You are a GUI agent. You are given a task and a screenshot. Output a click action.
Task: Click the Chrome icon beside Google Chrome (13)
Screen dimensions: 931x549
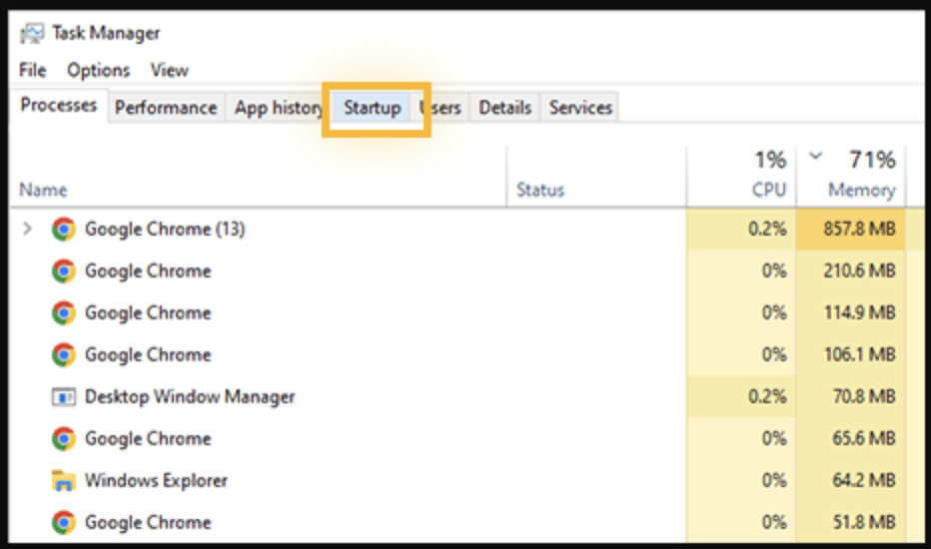(64, 230)
